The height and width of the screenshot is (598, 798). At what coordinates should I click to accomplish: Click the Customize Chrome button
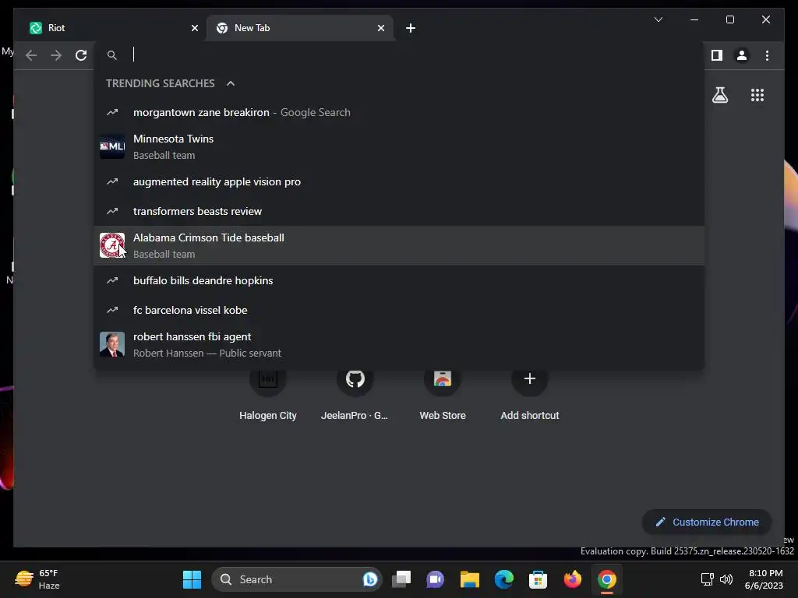pos(707,522)
